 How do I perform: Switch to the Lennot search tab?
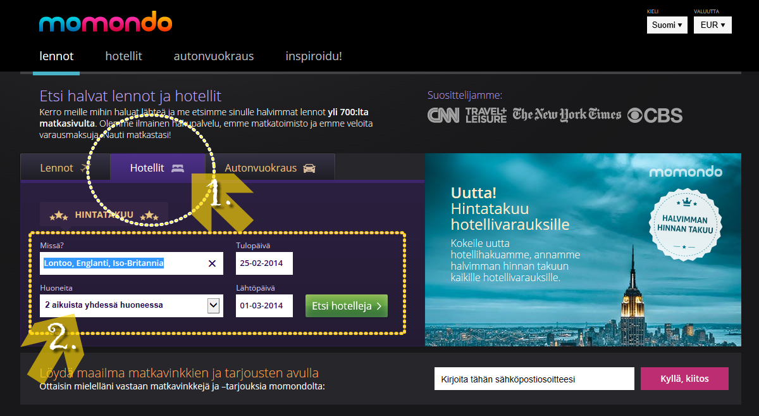click(65, 168)
